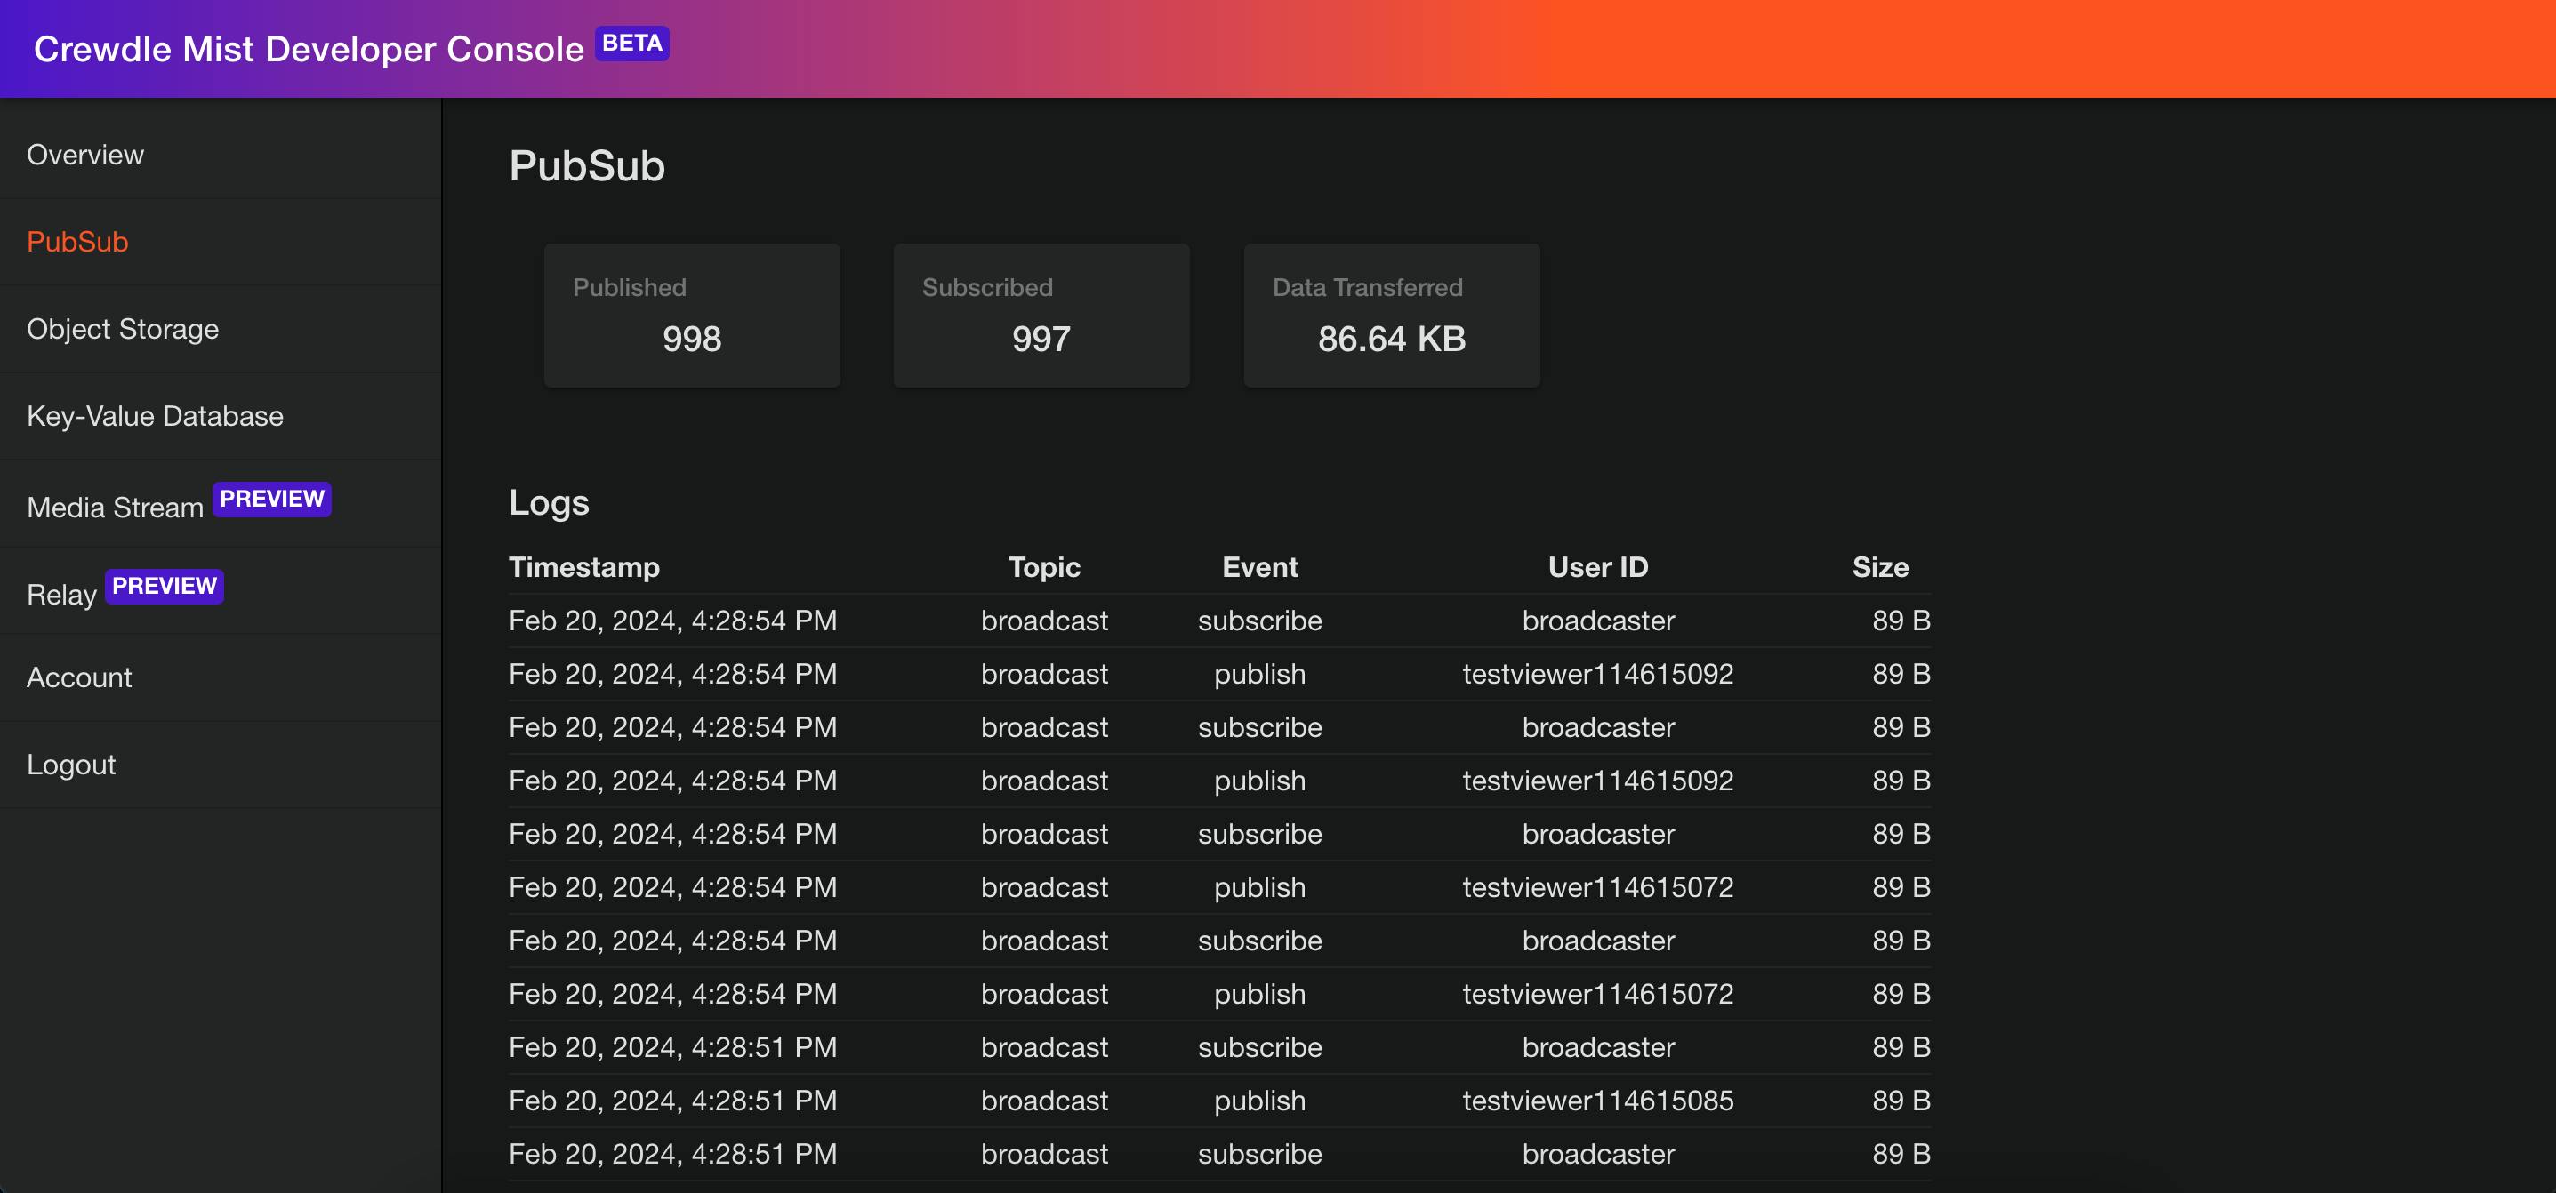The height and width of the screenshot is (1193, 2556).
Task: Click timestamp of the first log row
Action: [672, 621]
